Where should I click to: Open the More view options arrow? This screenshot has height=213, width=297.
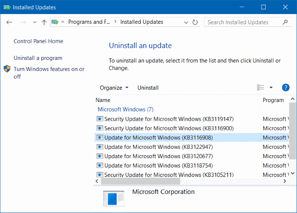point(271,88)
